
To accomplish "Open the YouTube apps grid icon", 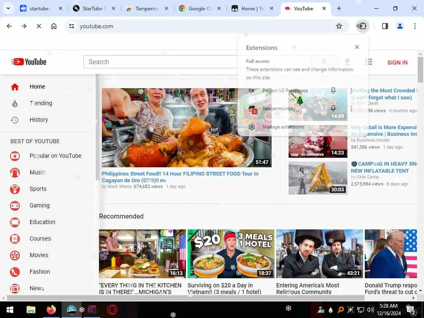I will (x=369, y=62).
